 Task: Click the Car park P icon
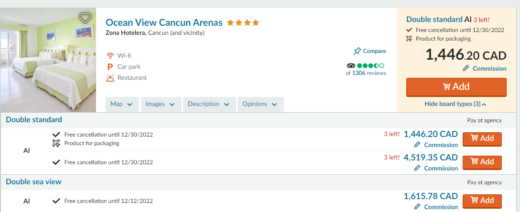pyautogui.click(x=110, y=67)
